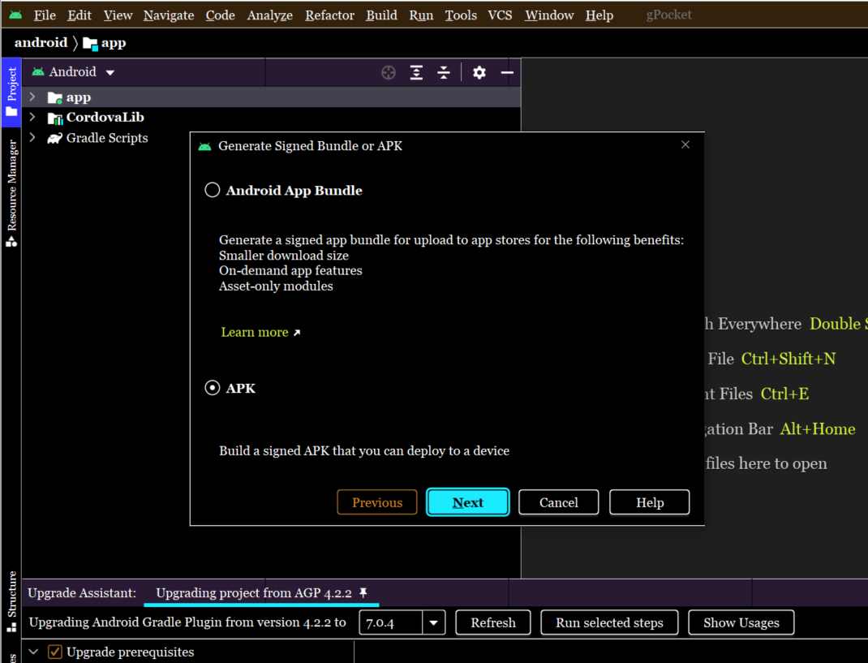Viewport: 868px width, 663px height.
Task: Expand the Gradle Scripts tree node
Action: pos(32,137)
